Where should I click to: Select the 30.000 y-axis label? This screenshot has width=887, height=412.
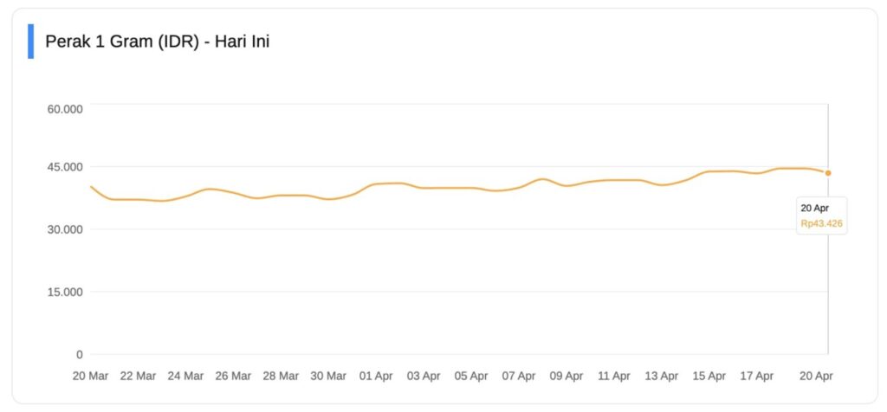64,229
